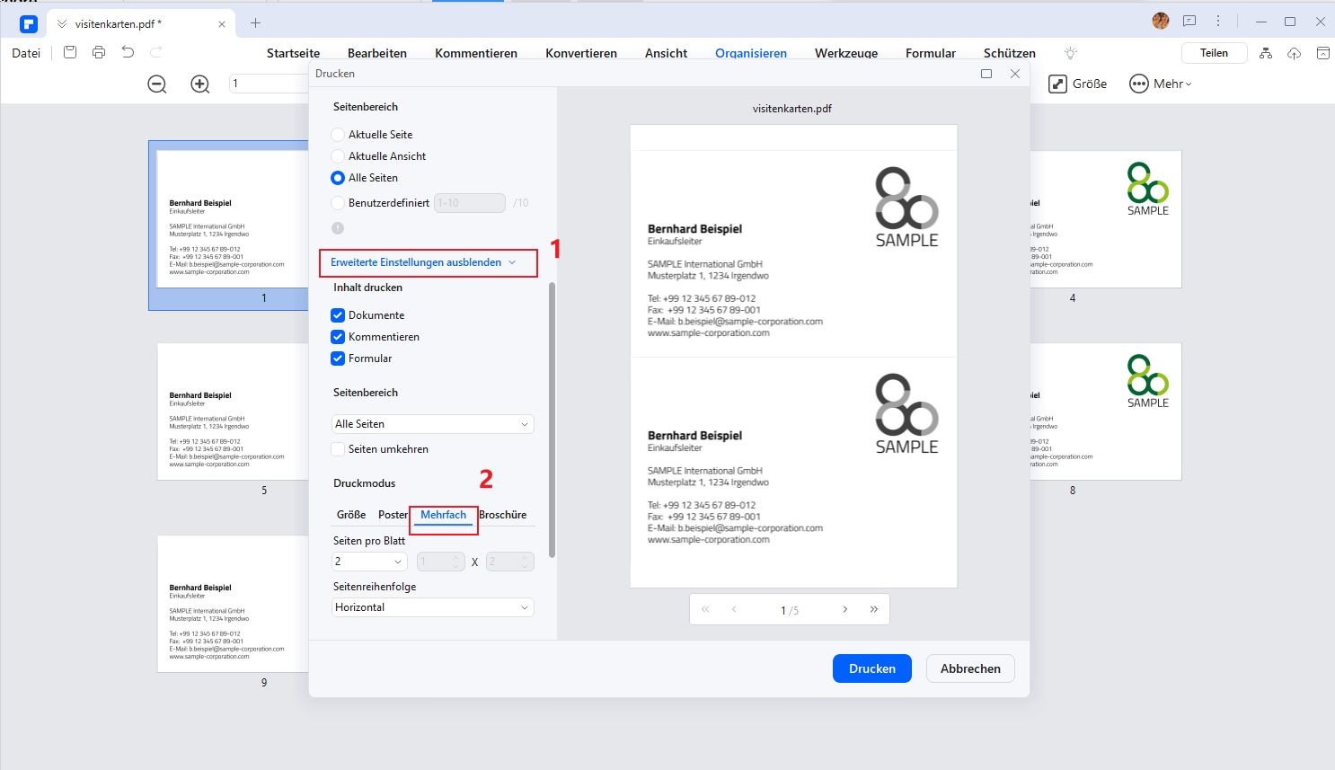Select Alle Seiten radio button

point(338,178)
